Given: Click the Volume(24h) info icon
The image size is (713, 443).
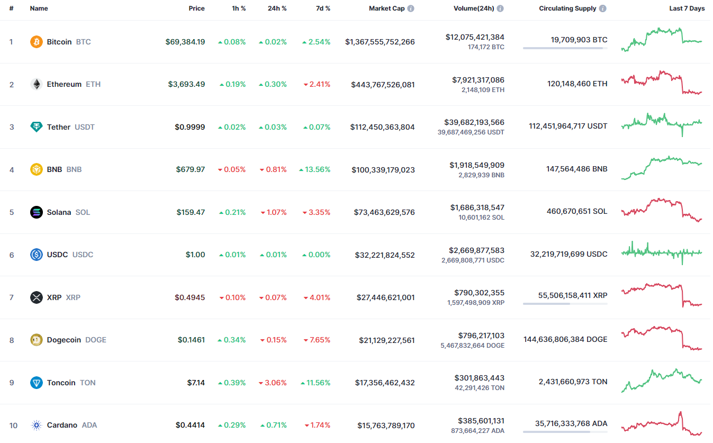Looking at the screenshot, I should [x=500, y=8].
